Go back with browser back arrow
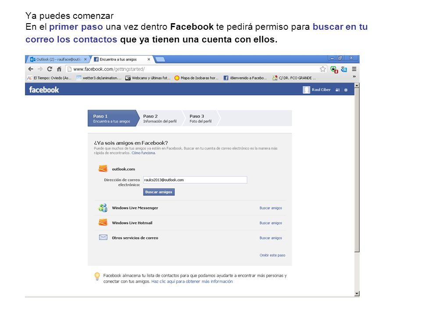The height and width of the screenshot is (315, 421). [31, 69]
